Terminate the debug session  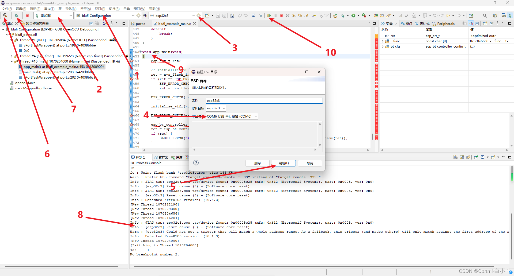tap(281, 15)
